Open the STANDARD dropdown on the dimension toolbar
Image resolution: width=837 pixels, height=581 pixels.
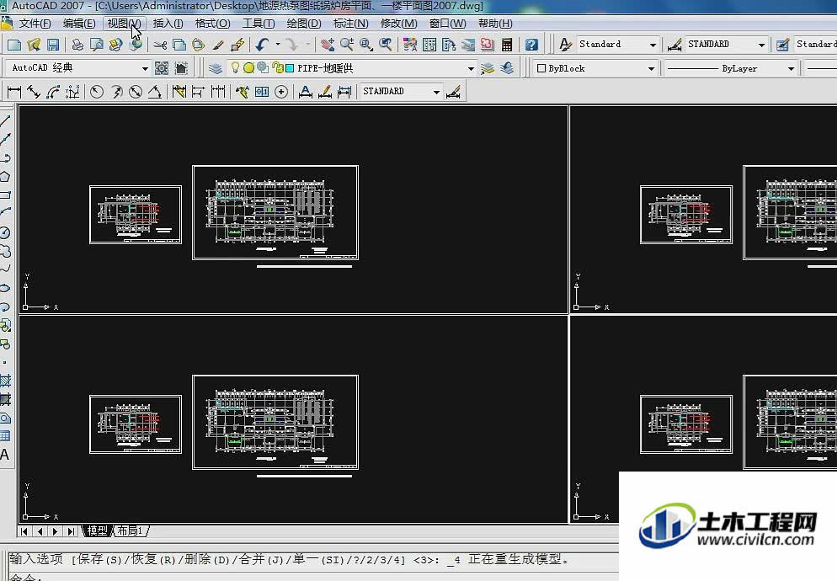click(x=436, y=92)
